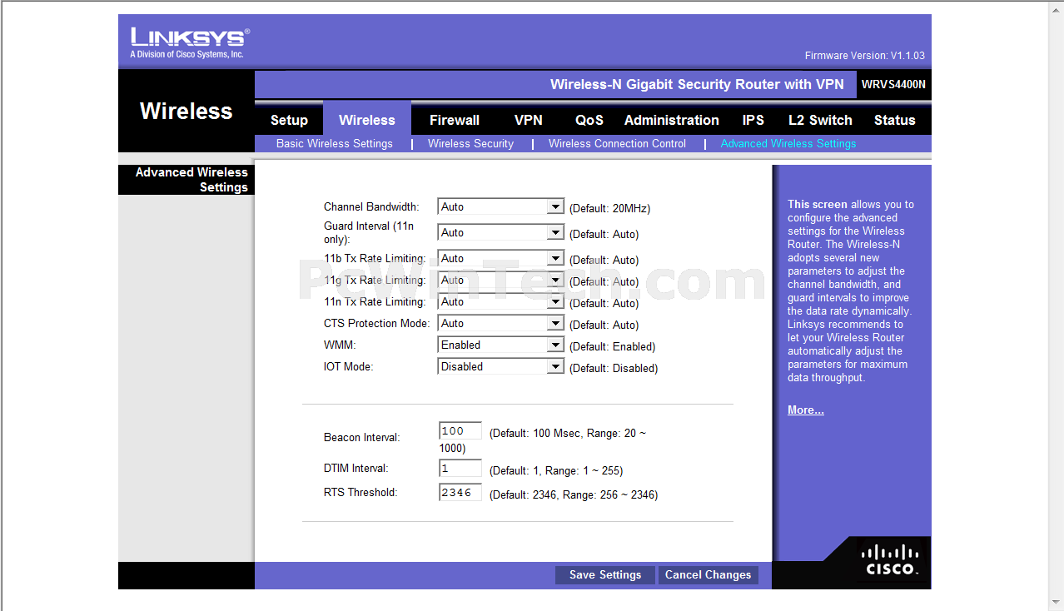The image size is (1064, 611).
Task: Open the IPS tab
Action: (753, 120)
